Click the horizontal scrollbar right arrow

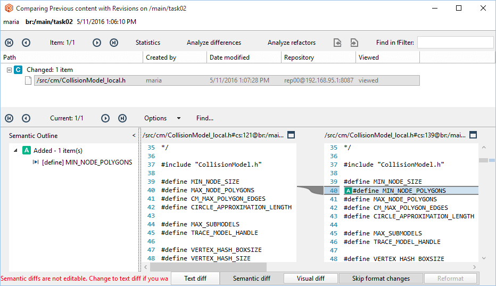[474, 267]
